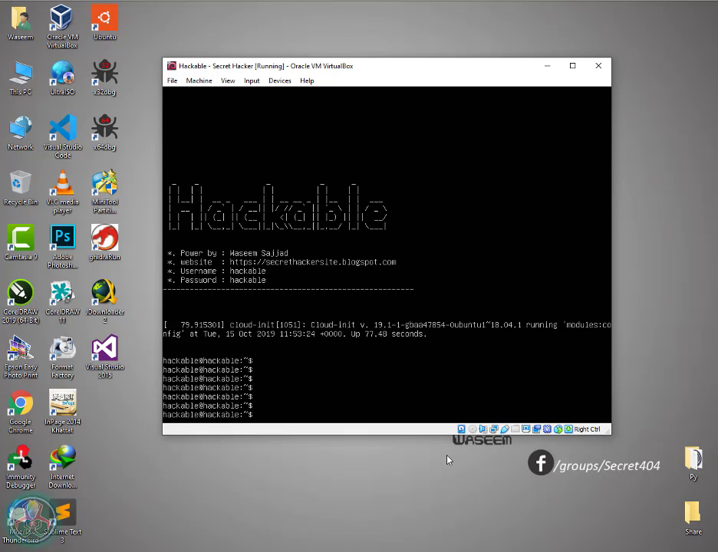Open the Devices menu
The height and width of the screenshot is (552, 718).
(280, 80)
